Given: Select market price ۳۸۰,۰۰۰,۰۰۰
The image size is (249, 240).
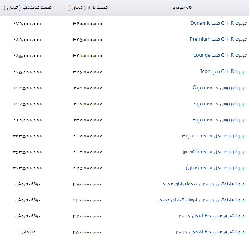Looking at the screenshot, I should pos(88,184).
